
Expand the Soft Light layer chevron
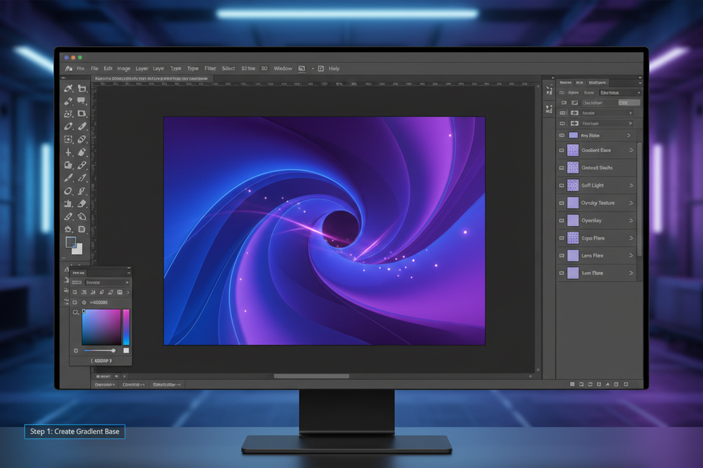(630, 185)
